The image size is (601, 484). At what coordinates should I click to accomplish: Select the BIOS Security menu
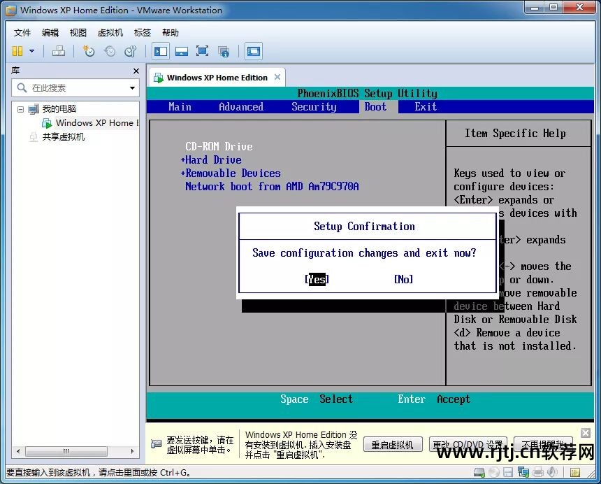314,106
